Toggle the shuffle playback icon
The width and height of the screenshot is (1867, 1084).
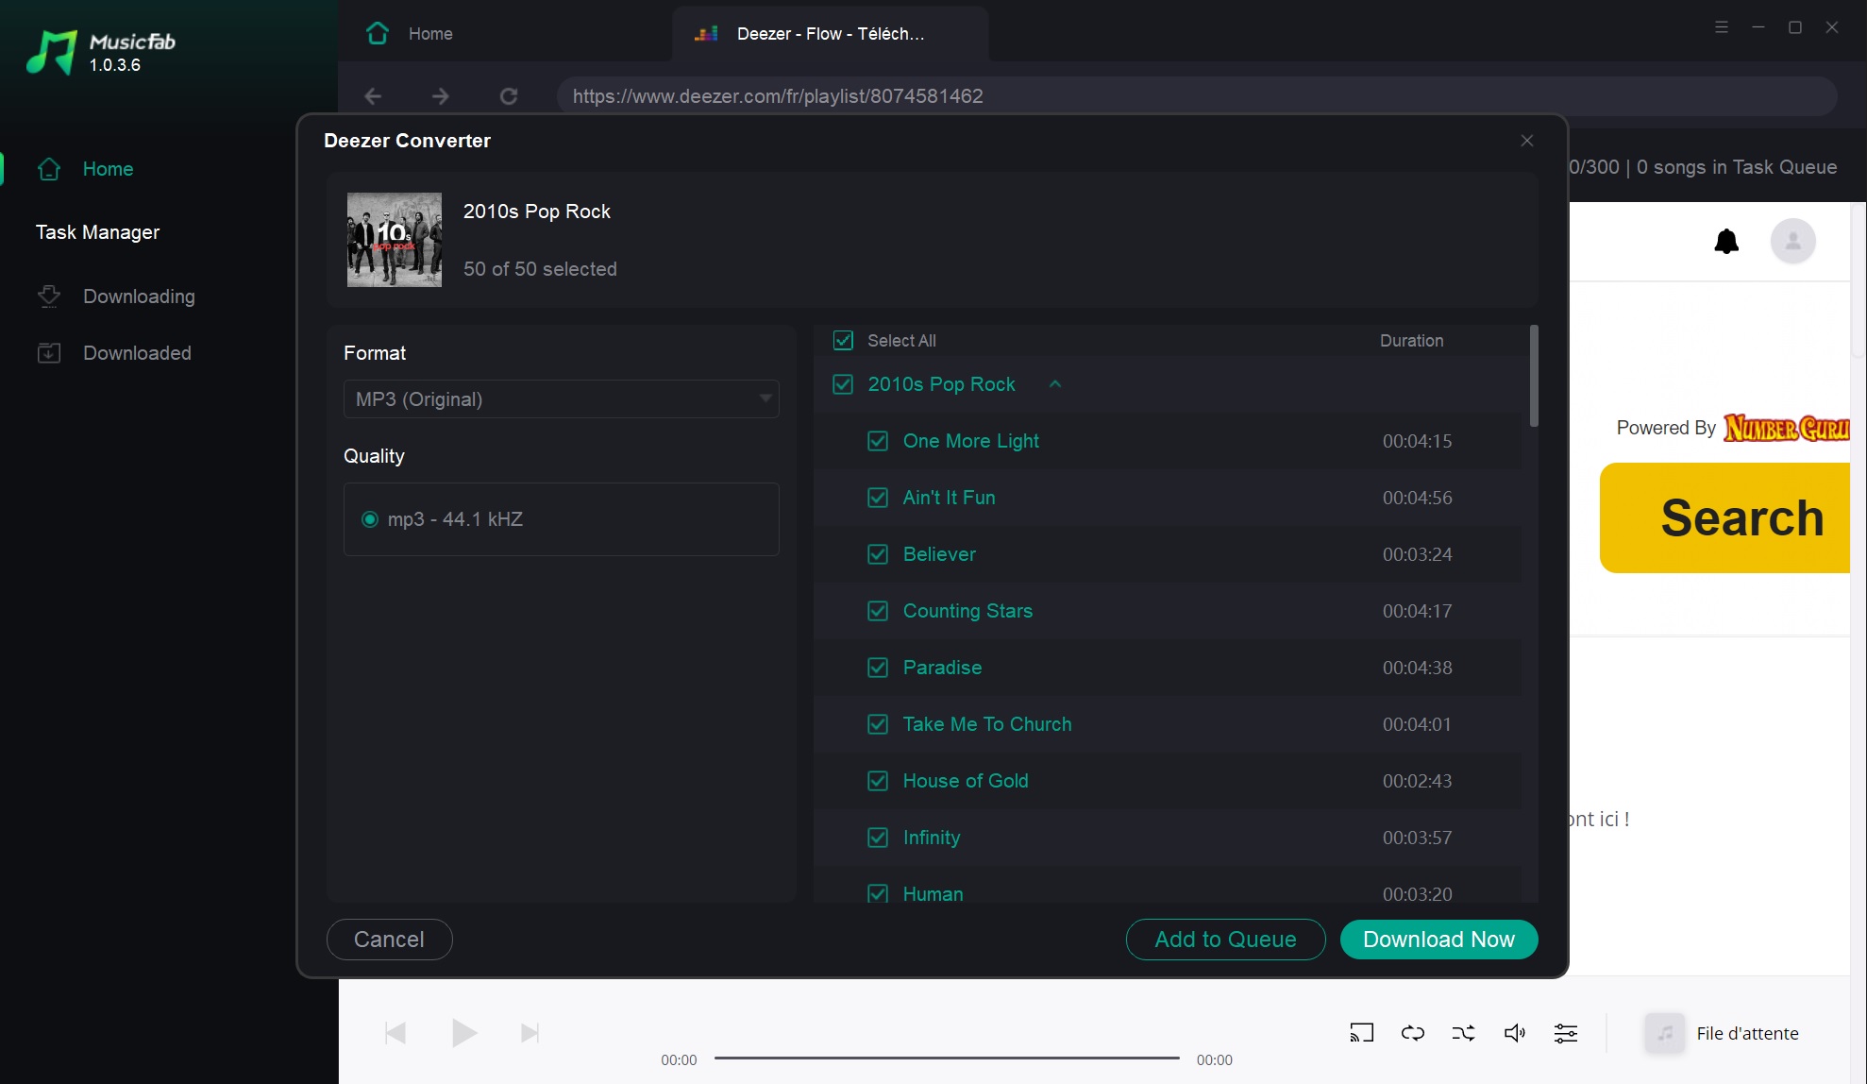point(1463,1033)
